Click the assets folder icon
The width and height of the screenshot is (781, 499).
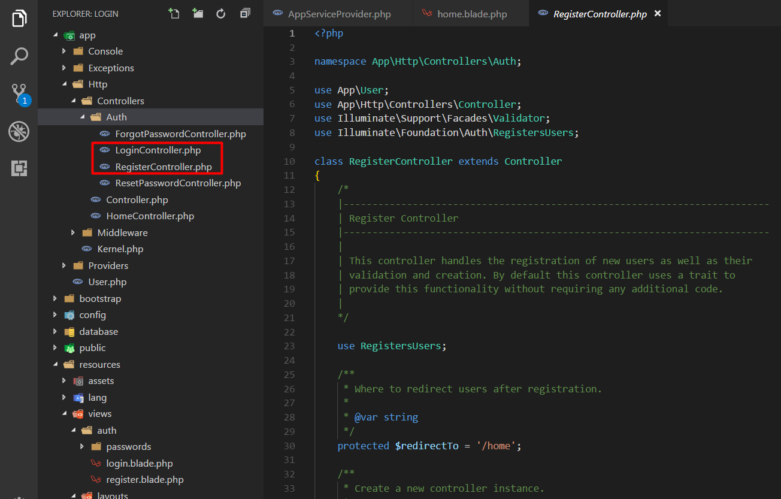78,381
